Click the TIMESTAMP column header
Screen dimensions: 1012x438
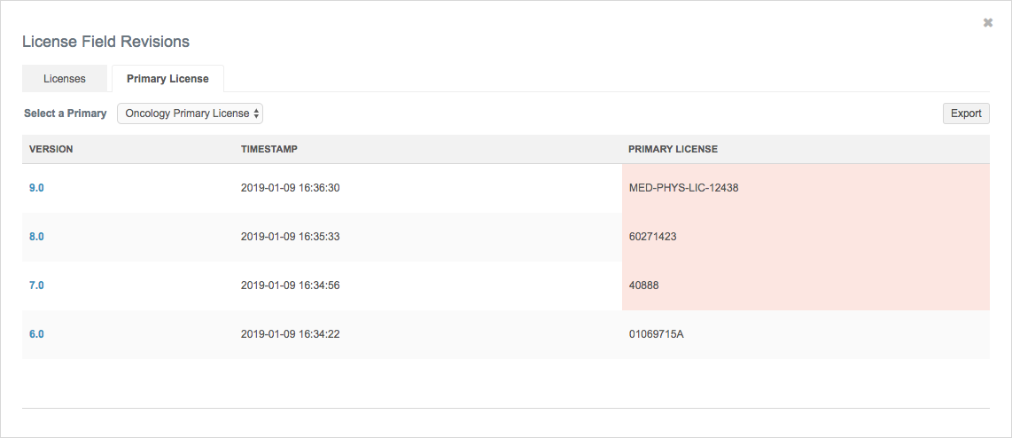(269, 149)
